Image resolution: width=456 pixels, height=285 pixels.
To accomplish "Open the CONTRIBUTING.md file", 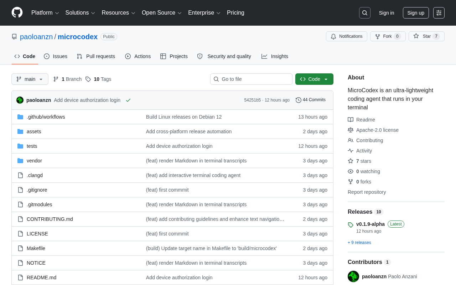I will click(x=50, y=219).
